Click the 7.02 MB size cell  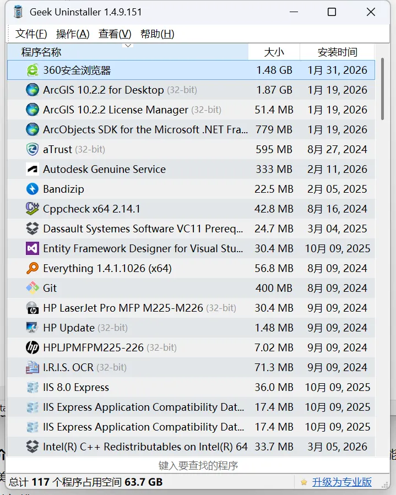pos(274,347)
